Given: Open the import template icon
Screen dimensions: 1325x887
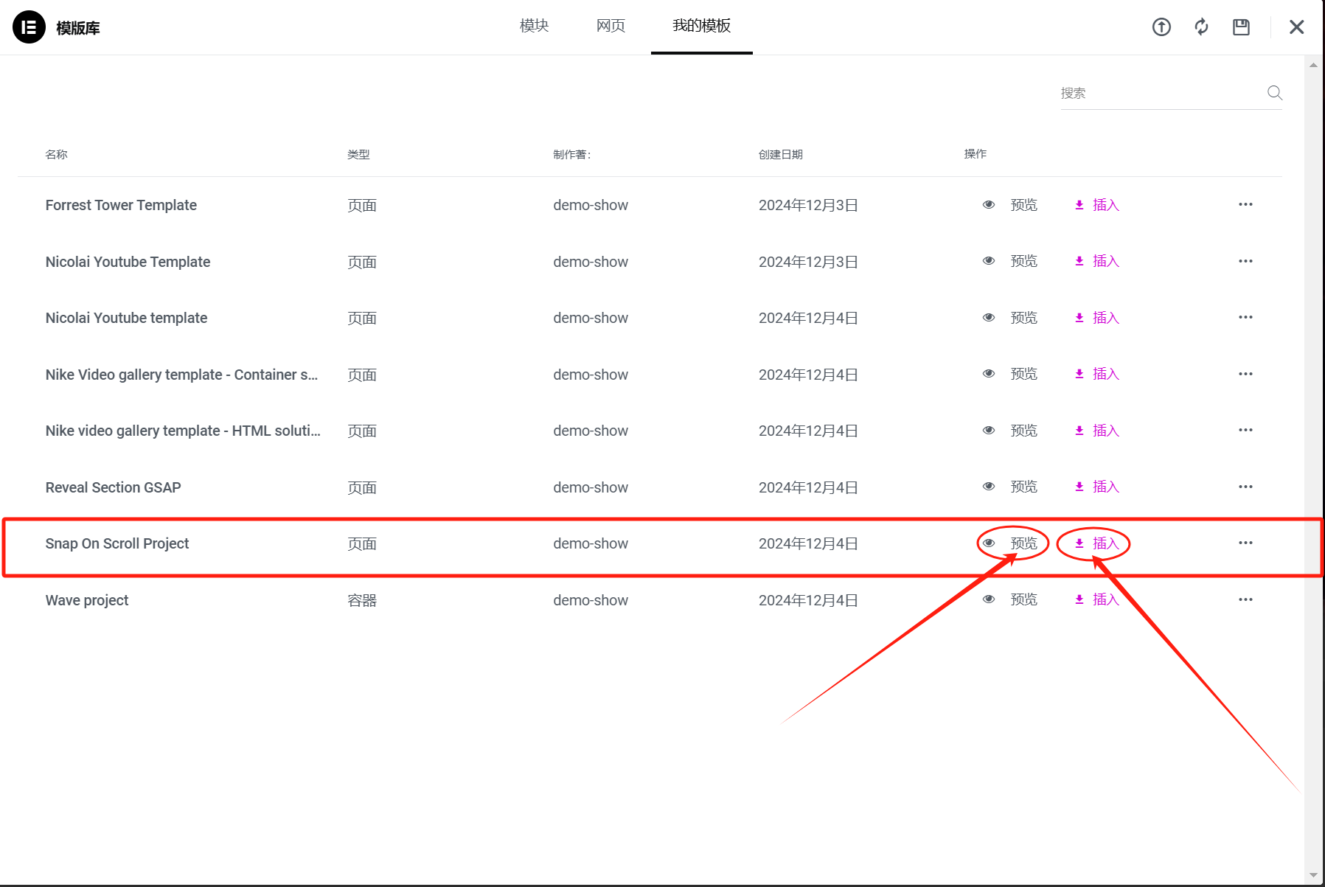Looking at the screenshot, I should [x=1161, y=27].
